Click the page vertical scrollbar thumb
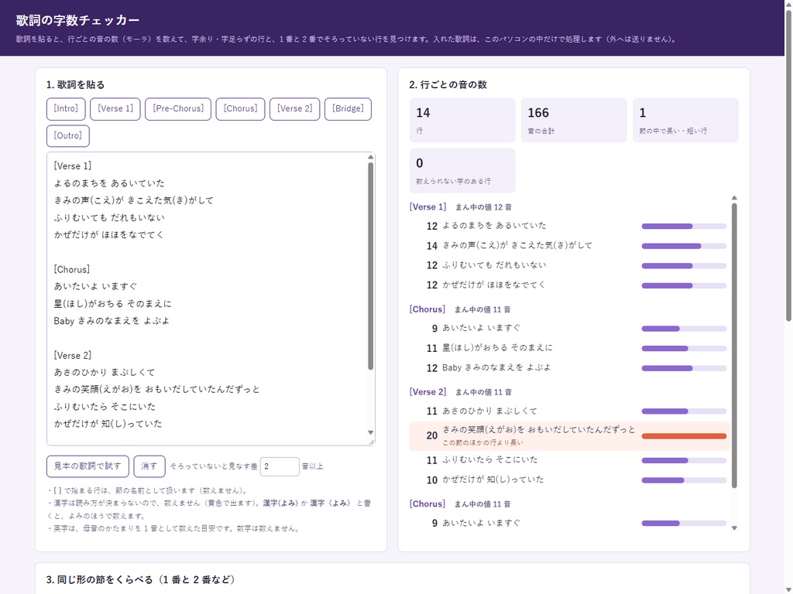Screen dimensions: 793x594 pos(788,164)
